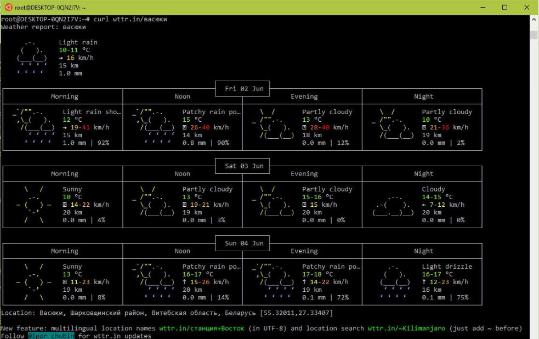The height and width of the screenshot is (339, 539).
Task: Click the scrollbar up arrow
Action: point(534,20)
